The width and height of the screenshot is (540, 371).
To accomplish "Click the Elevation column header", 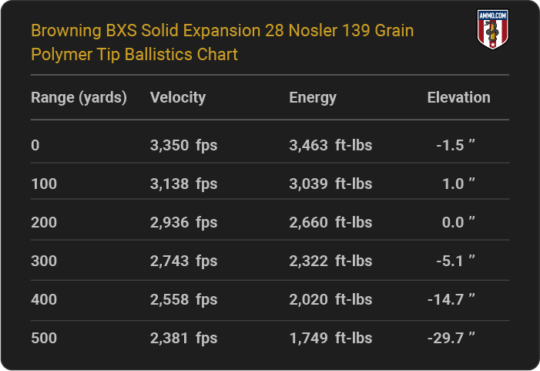I will pyautogui.click(x=458, y=98).
